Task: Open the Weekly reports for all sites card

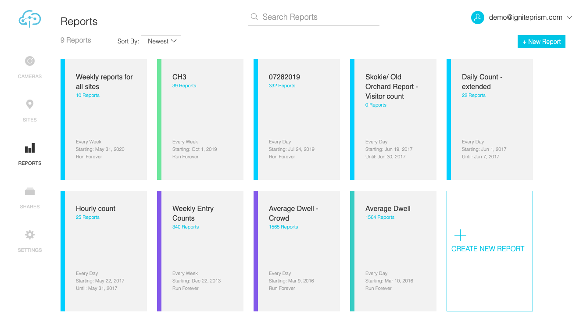Action: [104, 119]
